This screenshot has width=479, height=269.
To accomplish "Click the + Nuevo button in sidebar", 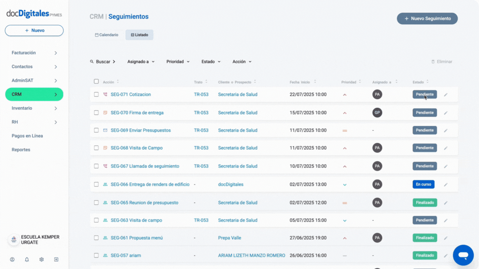I will (34, 31).
